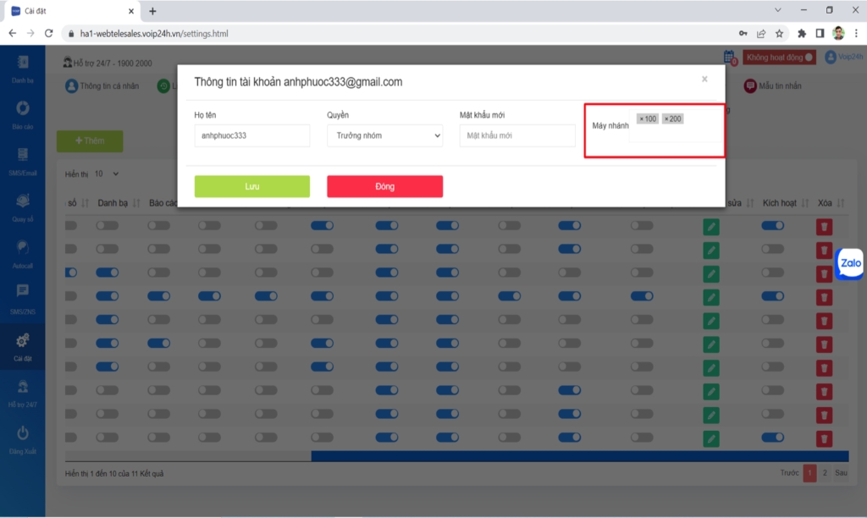Close dialog with the X icon
867x518 pixels.
coord(704,80)
